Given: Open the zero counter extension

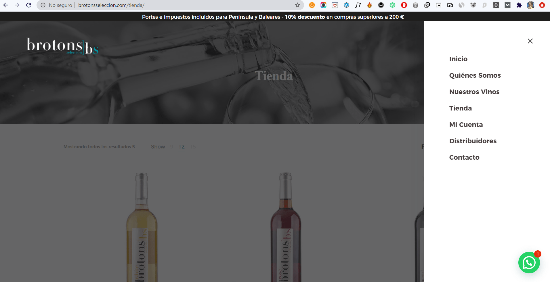Looking at the screenshot, I should 496,5.
